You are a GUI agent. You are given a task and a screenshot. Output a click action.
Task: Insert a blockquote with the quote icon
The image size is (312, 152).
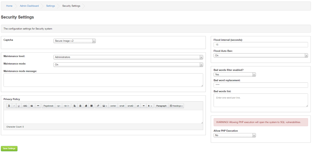pyautogui.click(x=32, y=106)
